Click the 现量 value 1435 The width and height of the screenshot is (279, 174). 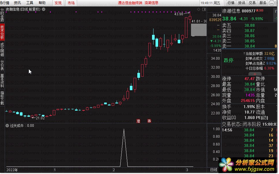pyautogui.click(x=250, y=95)
